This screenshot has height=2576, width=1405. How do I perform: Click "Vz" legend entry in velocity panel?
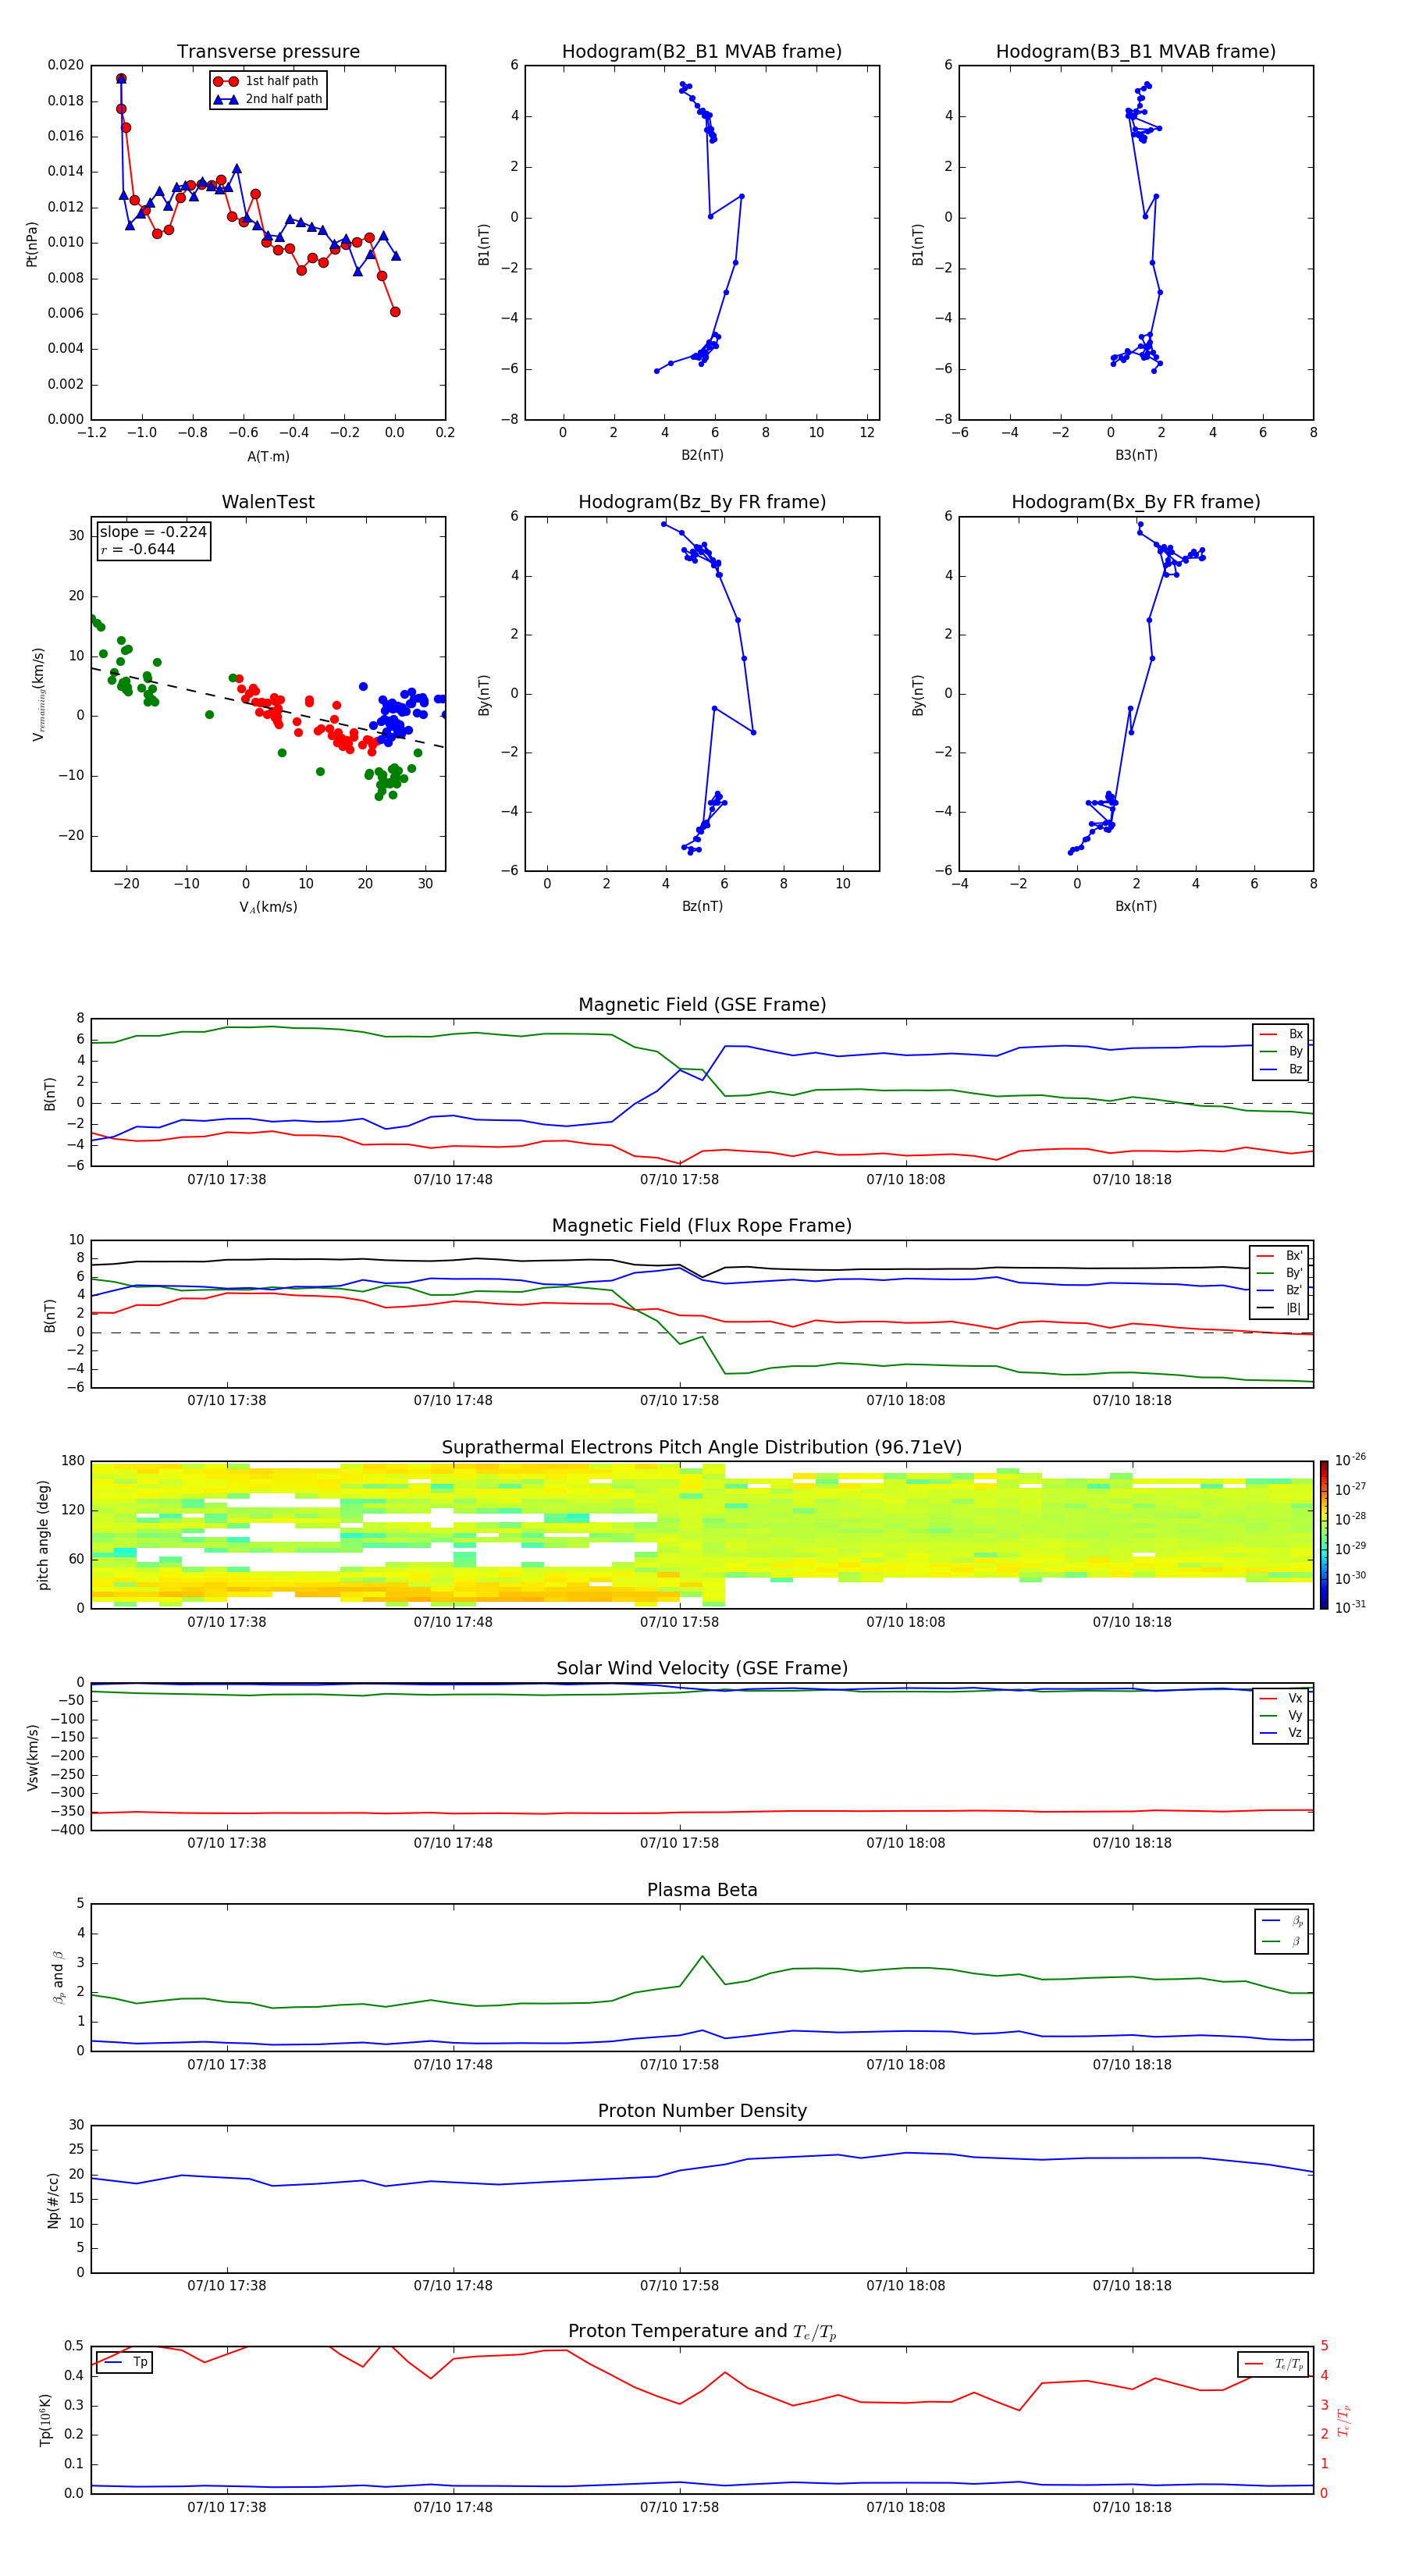[1281, 1733]
